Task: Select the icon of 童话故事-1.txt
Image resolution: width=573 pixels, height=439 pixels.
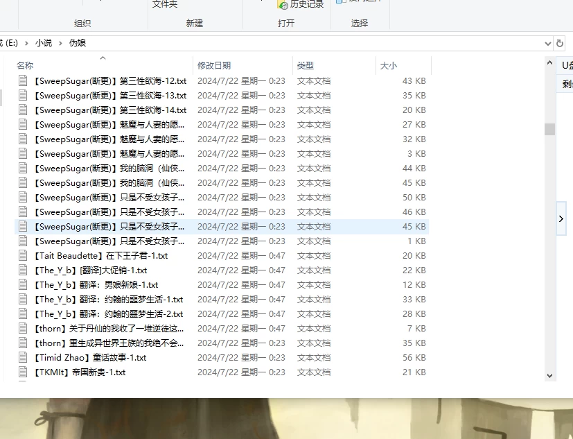Action: pyautogui.click(x=23, y=357)
